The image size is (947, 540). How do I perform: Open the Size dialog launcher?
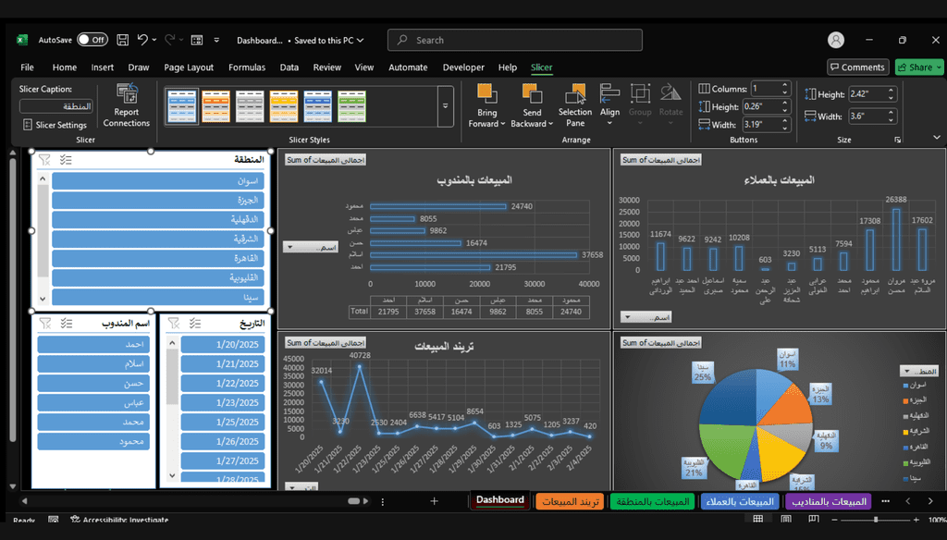pos(897,140)
